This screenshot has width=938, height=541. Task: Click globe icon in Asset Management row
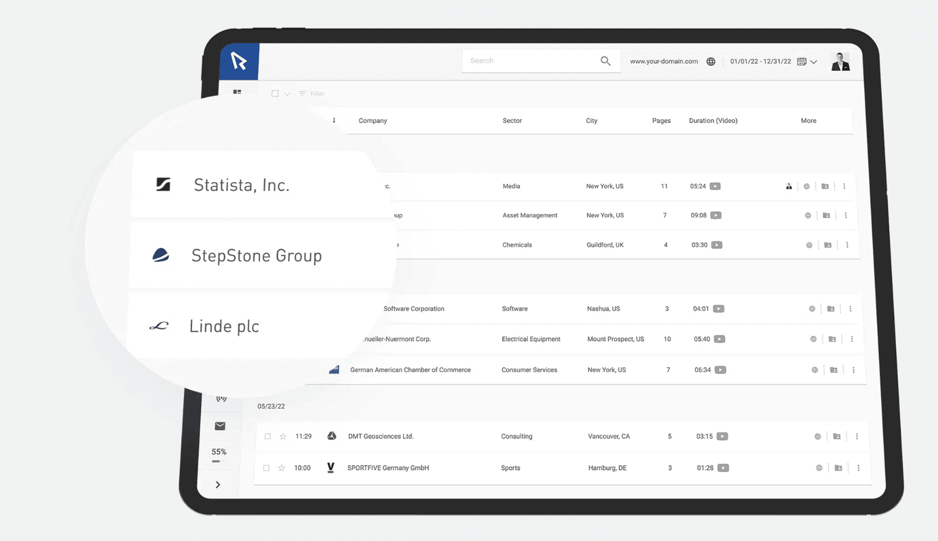[808, 215]
